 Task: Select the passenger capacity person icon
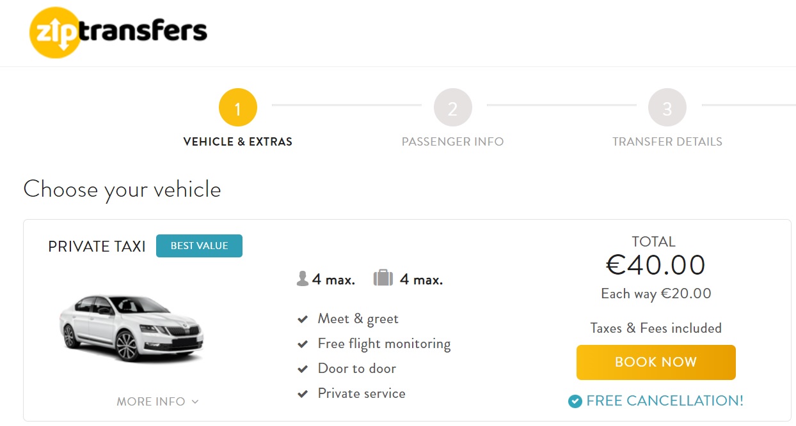pos(303,279)
